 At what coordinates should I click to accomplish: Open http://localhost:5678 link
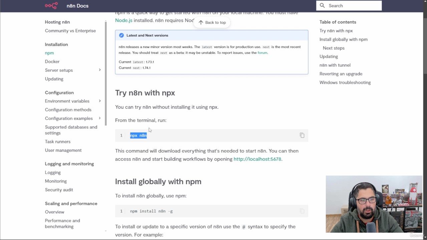(257, 159)
